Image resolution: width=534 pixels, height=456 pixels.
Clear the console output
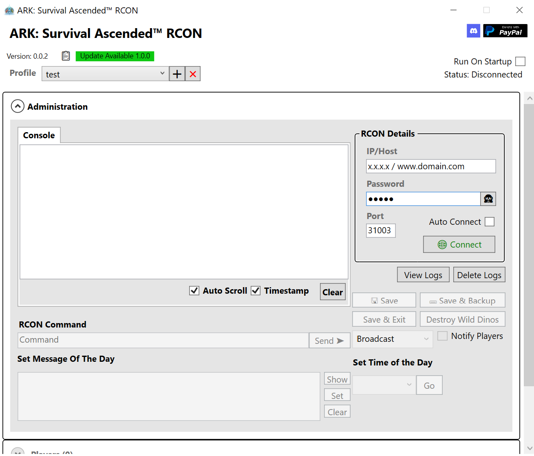pos(333,292)
